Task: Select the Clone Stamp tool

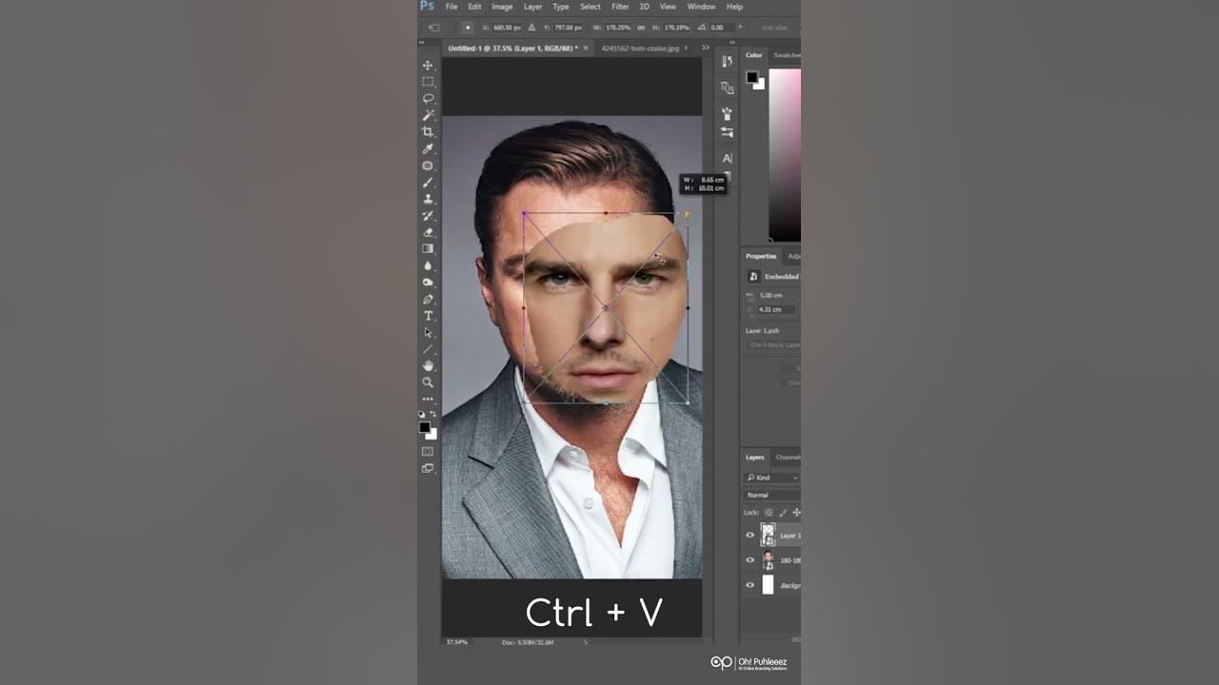Action: 428,199
